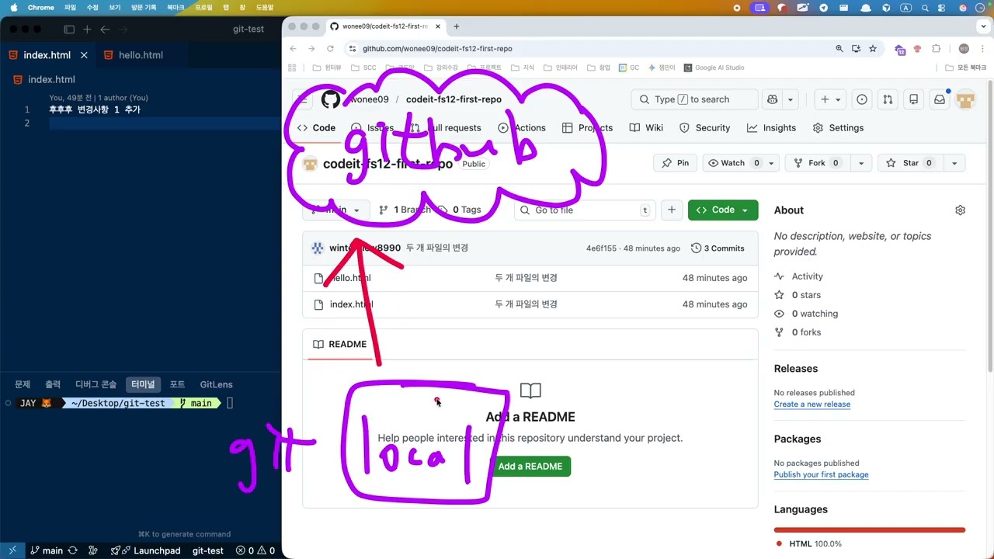Go back in Chrome browser
994x559 pixels.
[294, 48]
